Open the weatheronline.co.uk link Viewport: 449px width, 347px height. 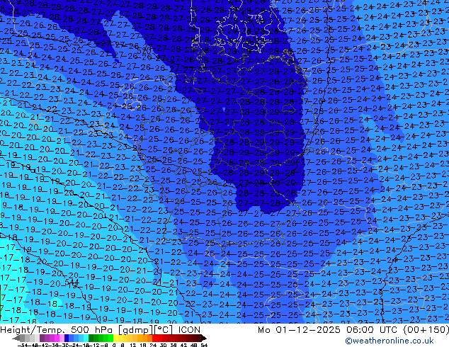pos(389,341)
